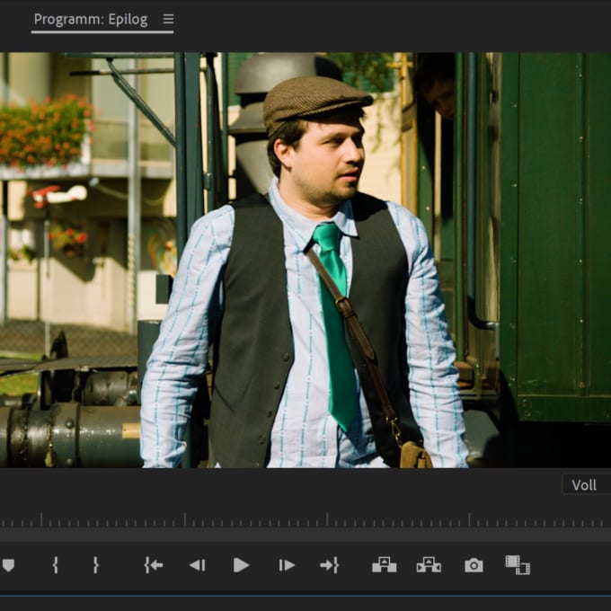Image resolution: width=611 pixels, height=611 pixels.
Task: Add a marker to the sequence
Action: click(8, 565)
